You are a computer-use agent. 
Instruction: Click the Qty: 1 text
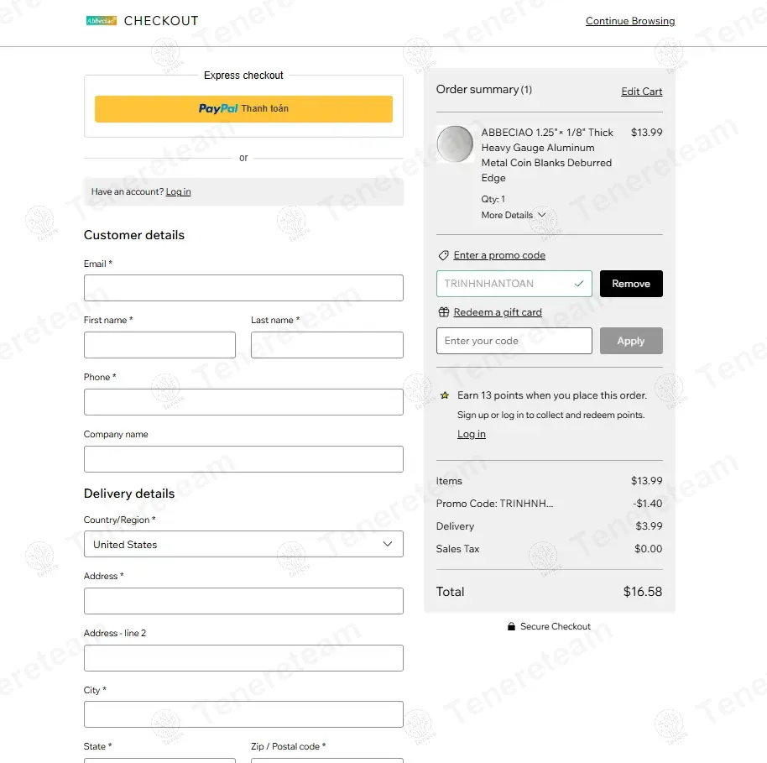pos(493,199)
